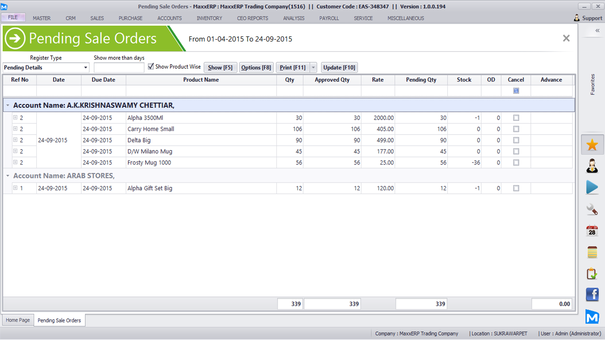Click the blue play arrow sidebar icon
Screen dimensions: 605x340
592,187
